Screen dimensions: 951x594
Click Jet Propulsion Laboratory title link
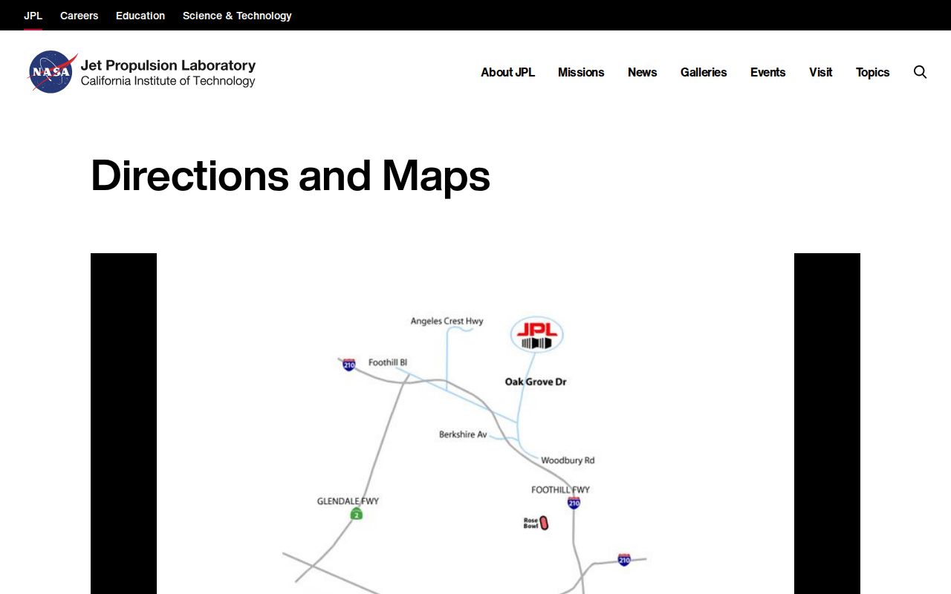[168, 65]
